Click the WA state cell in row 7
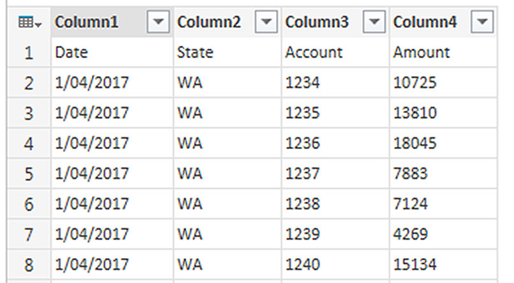 click(x=227, y=234)
